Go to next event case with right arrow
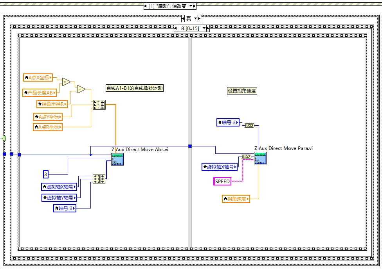This screenshot has width=382, height=269. (195, 6)
